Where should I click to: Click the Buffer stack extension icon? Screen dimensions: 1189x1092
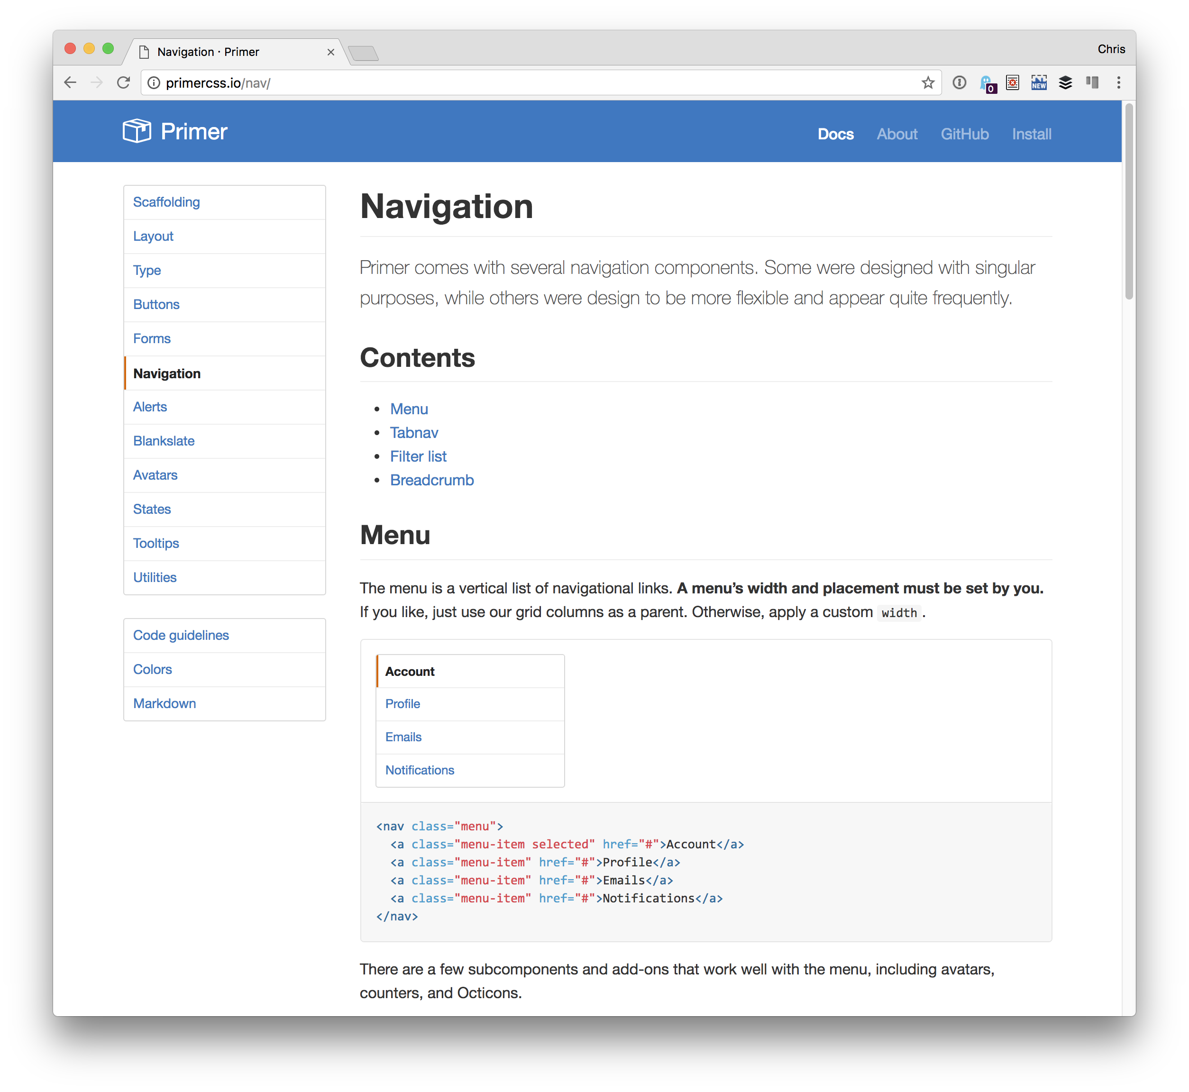click(x=1065, y=83)
